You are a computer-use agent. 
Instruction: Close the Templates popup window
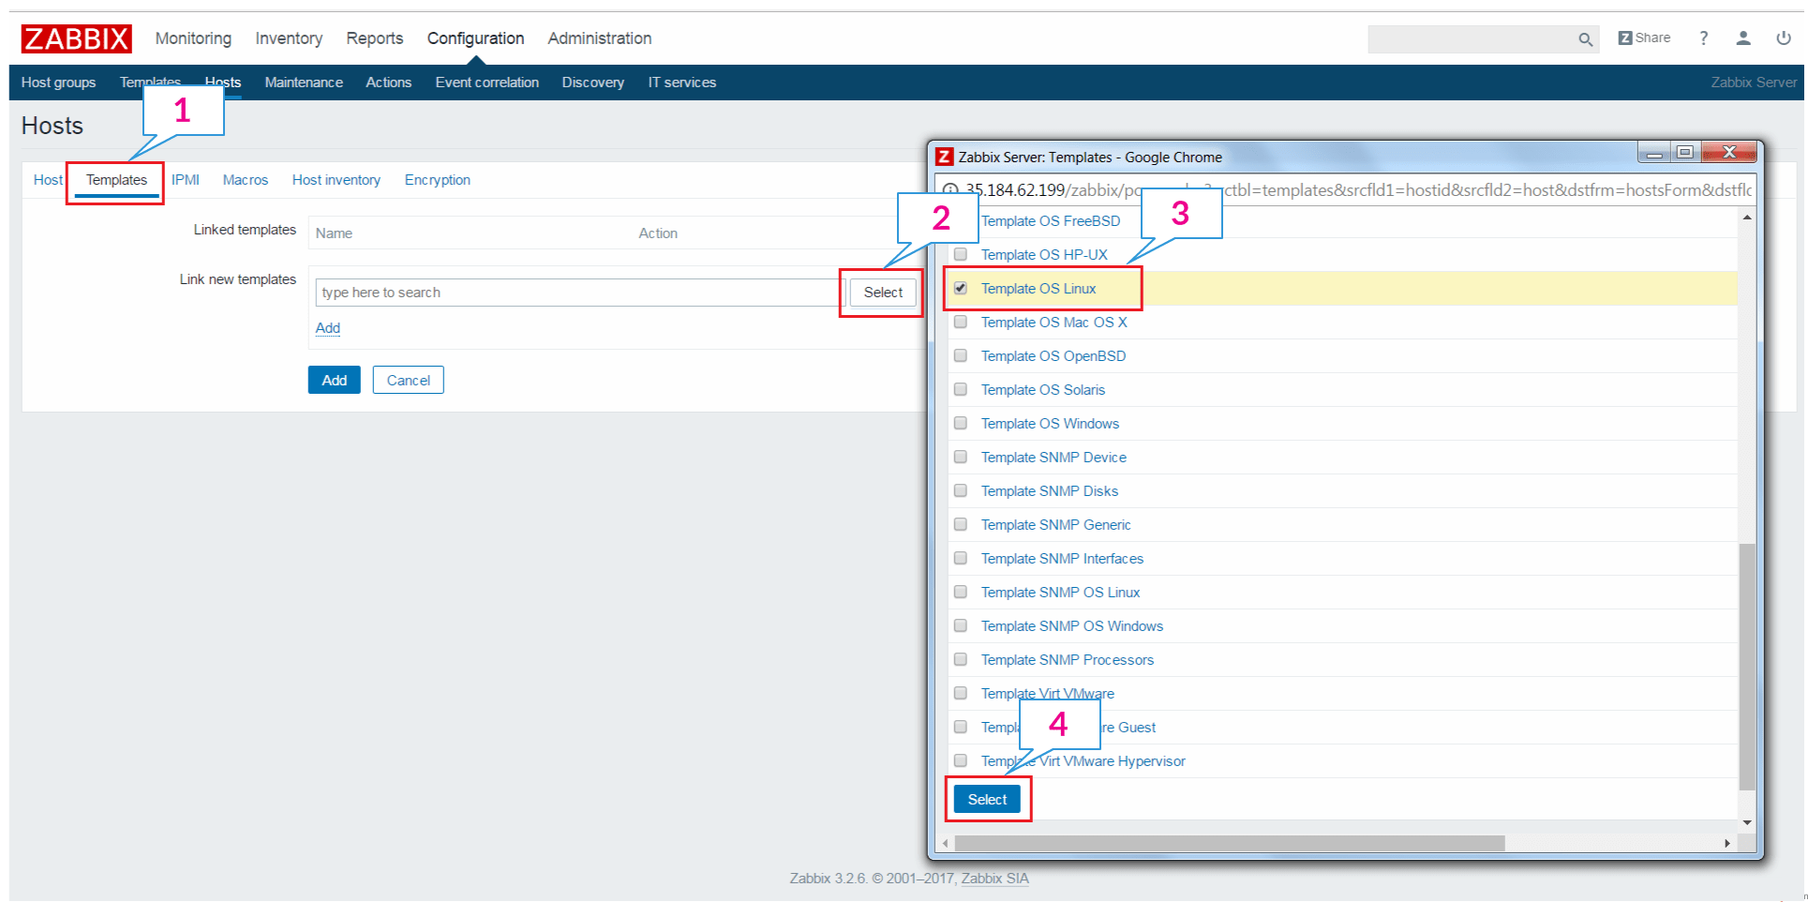click(x=1729, y=152)
